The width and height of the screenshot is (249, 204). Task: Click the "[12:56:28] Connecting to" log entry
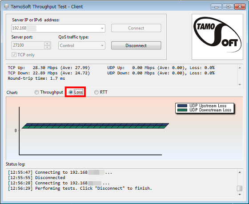tap(59, 183)
